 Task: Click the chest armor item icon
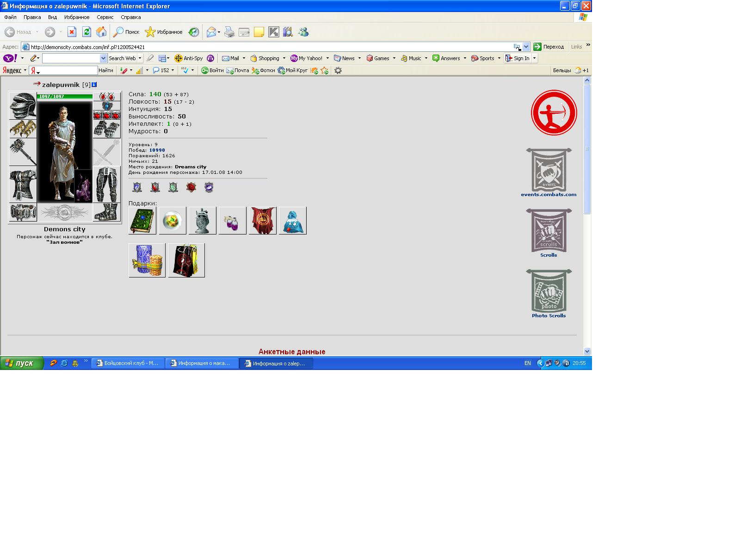click(x=23, y=185)
